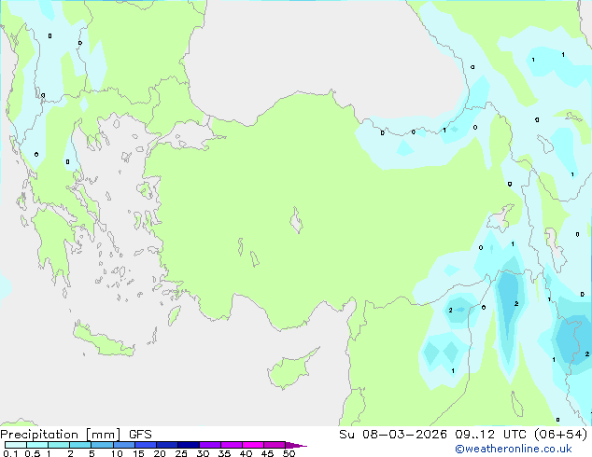The width and height of the screenshot is (592, 457).
Task: Choose the 20–25 mm legend color swatch
Action: [x=166, y=445]
